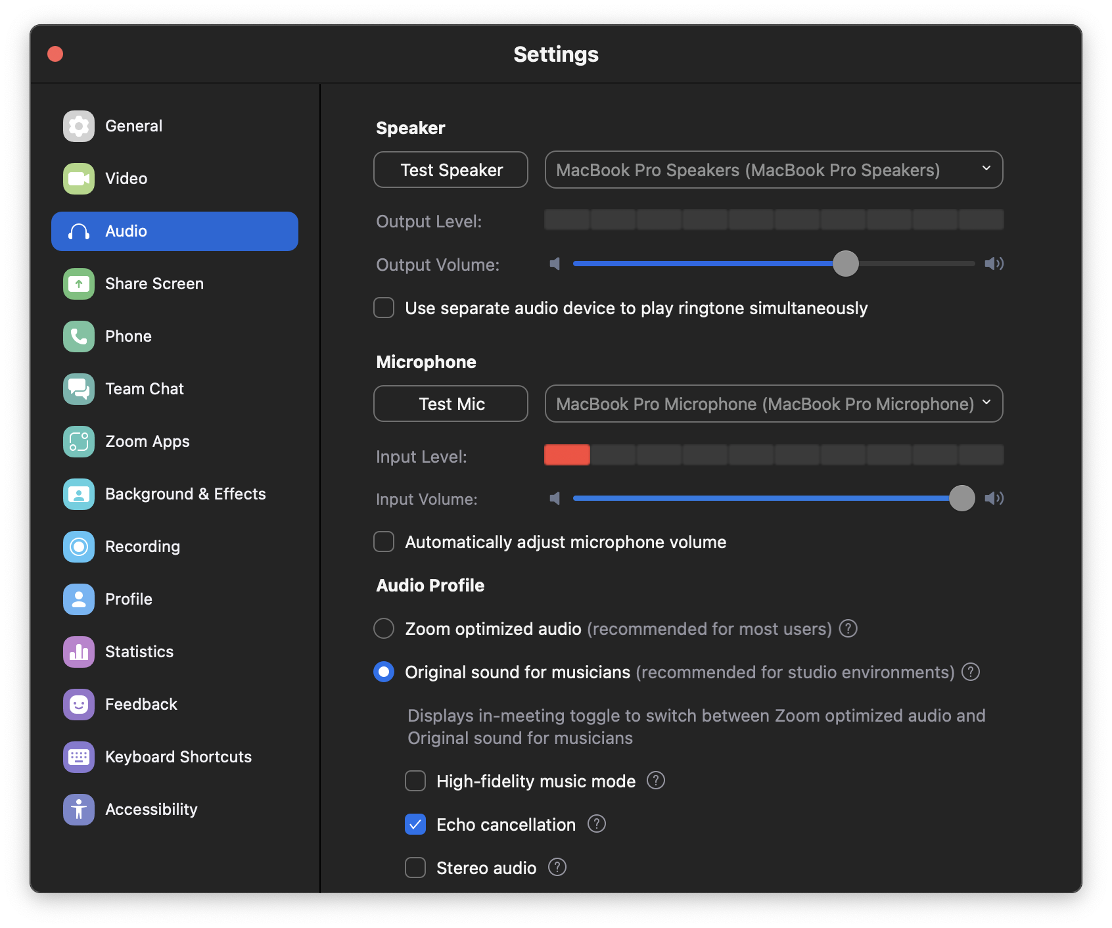Go to Statistics in the sidebar
Screen dimensions: 1112x928
[x=175, y=652]
